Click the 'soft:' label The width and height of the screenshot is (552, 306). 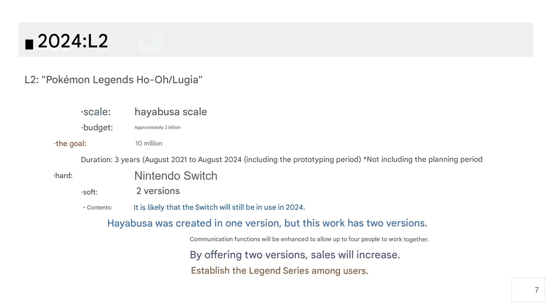[x=89, y=192]
